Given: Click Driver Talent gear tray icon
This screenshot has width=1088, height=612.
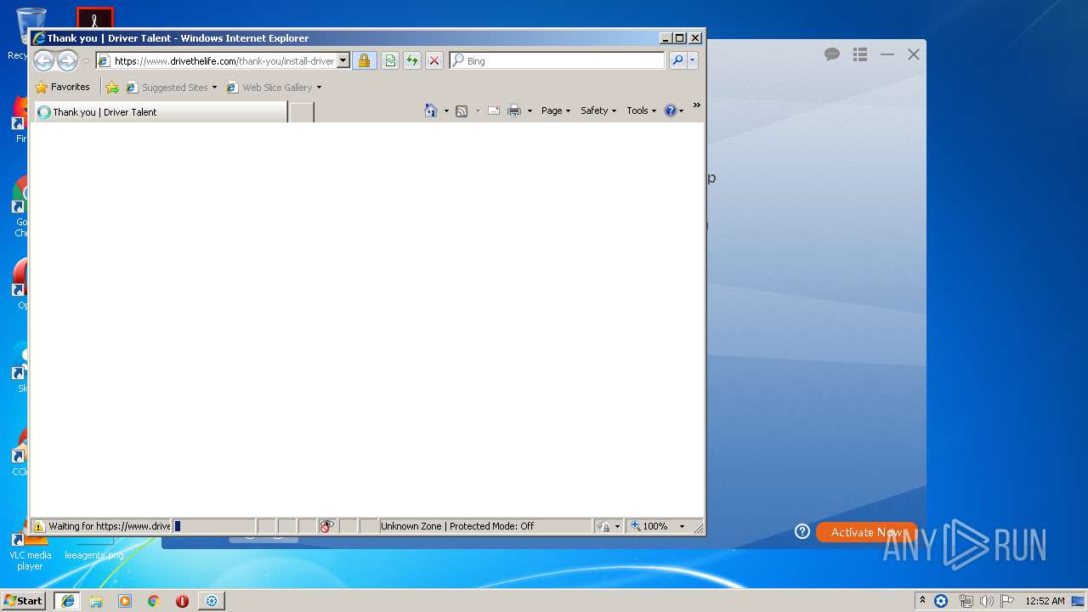Looking at the screenshot, I should tap(941, 601).
